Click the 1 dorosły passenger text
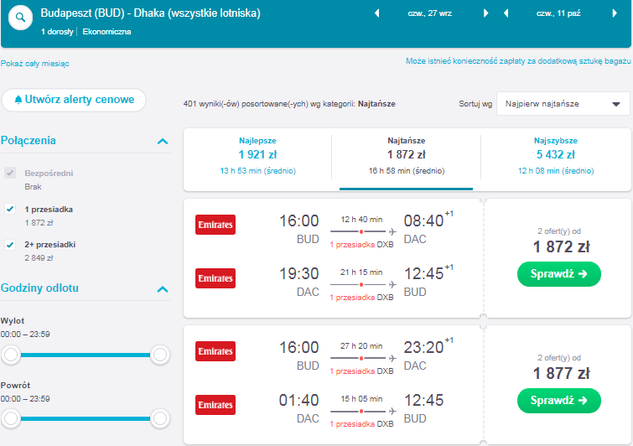The image size is (633, 446). 57,32
